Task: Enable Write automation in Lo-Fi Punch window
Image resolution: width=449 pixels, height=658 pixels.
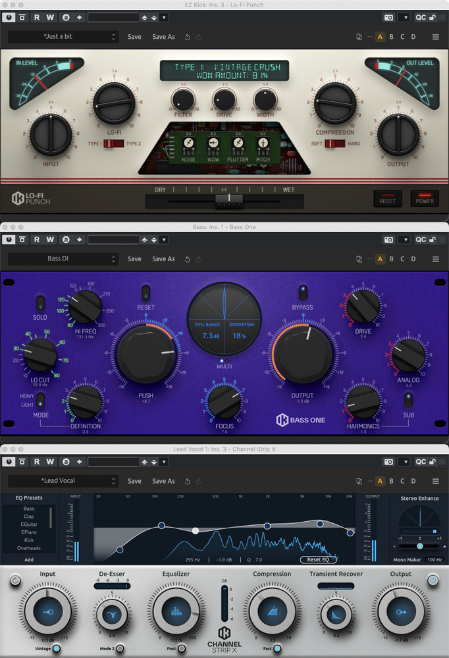Action: coord(50,18)
